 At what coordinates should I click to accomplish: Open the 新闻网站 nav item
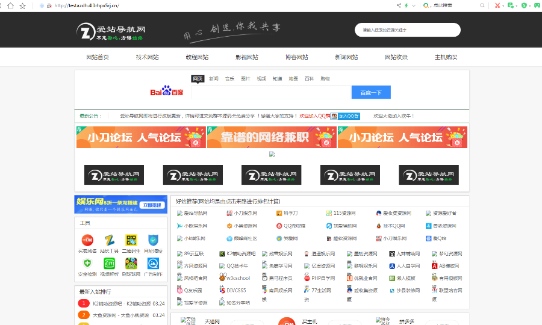coord(346,57)
